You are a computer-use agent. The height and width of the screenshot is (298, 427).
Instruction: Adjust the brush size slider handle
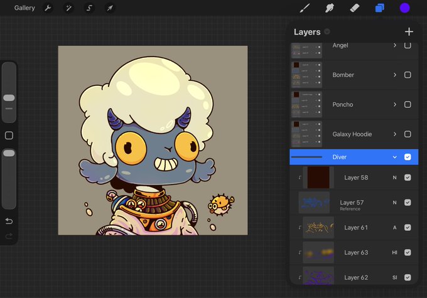(9, 98)
